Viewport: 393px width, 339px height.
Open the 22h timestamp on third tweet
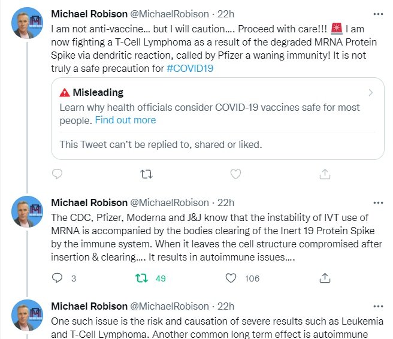click(x=226, y=306)
